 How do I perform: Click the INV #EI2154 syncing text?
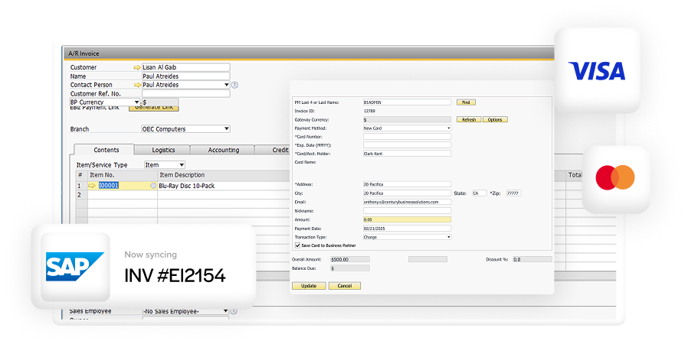click(x=175, y=276)
